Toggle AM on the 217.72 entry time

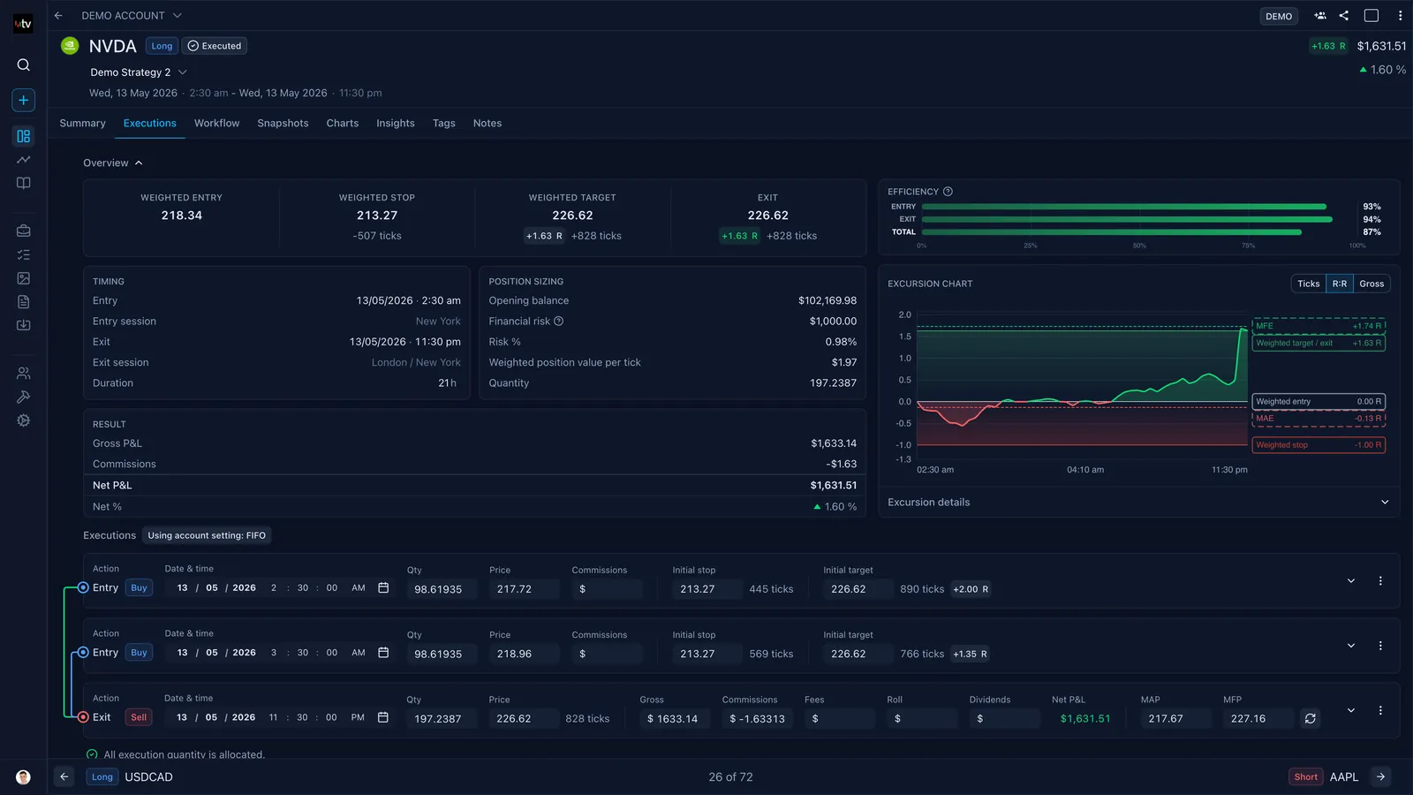359,587
